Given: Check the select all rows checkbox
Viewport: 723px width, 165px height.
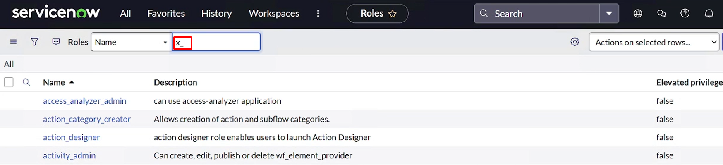Looking at the screenshot, I should tap(9, 82).
